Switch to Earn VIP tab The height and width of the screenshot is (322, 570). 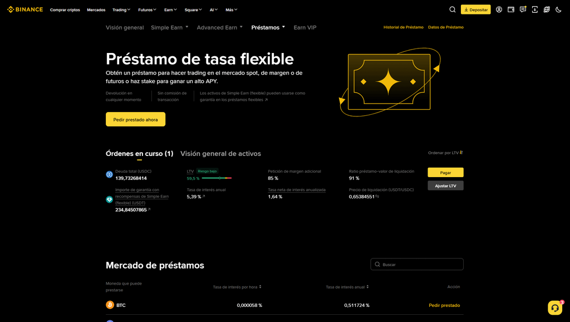[x=304, y=27]
